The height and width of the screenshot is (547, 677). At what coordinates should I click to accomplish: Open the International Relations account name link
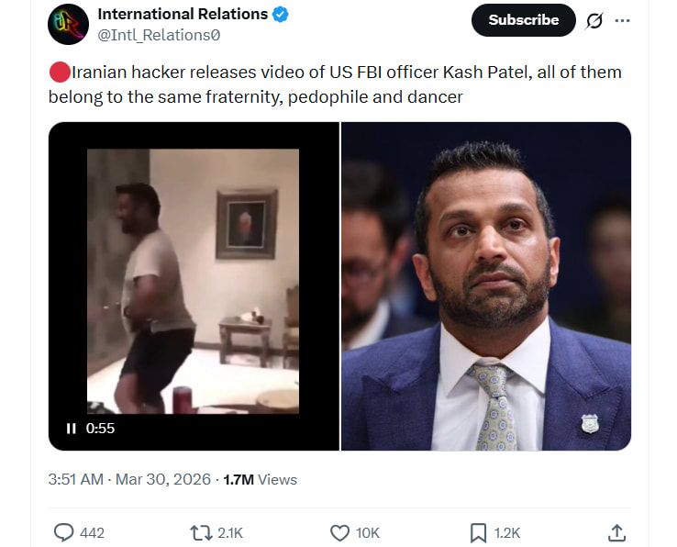[183, 14]
